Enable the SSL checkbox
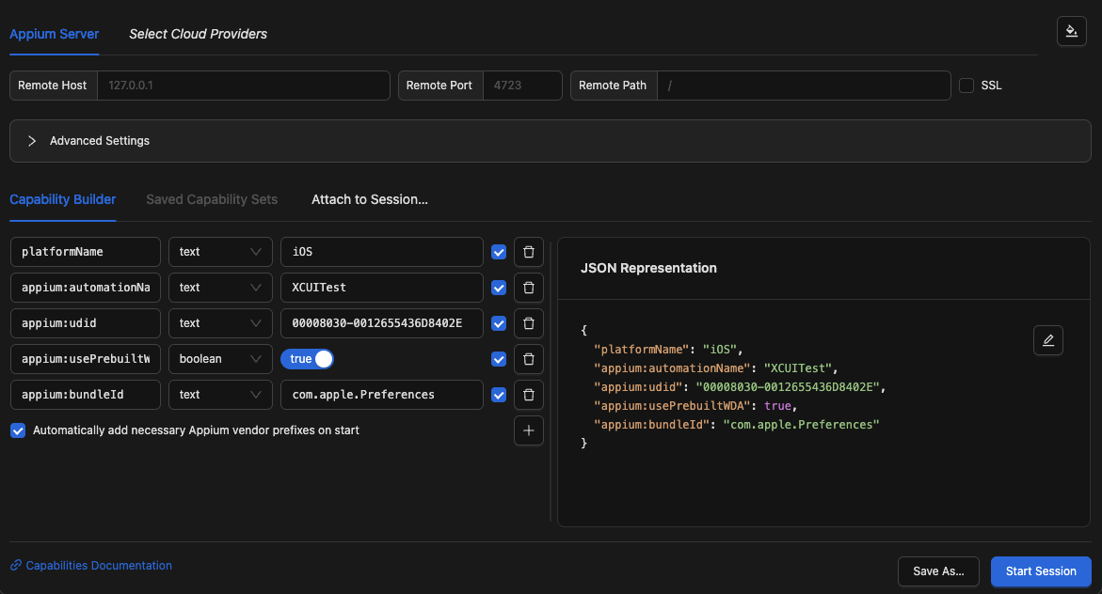The image size is (1102, 594). click(x=966, y=85)
